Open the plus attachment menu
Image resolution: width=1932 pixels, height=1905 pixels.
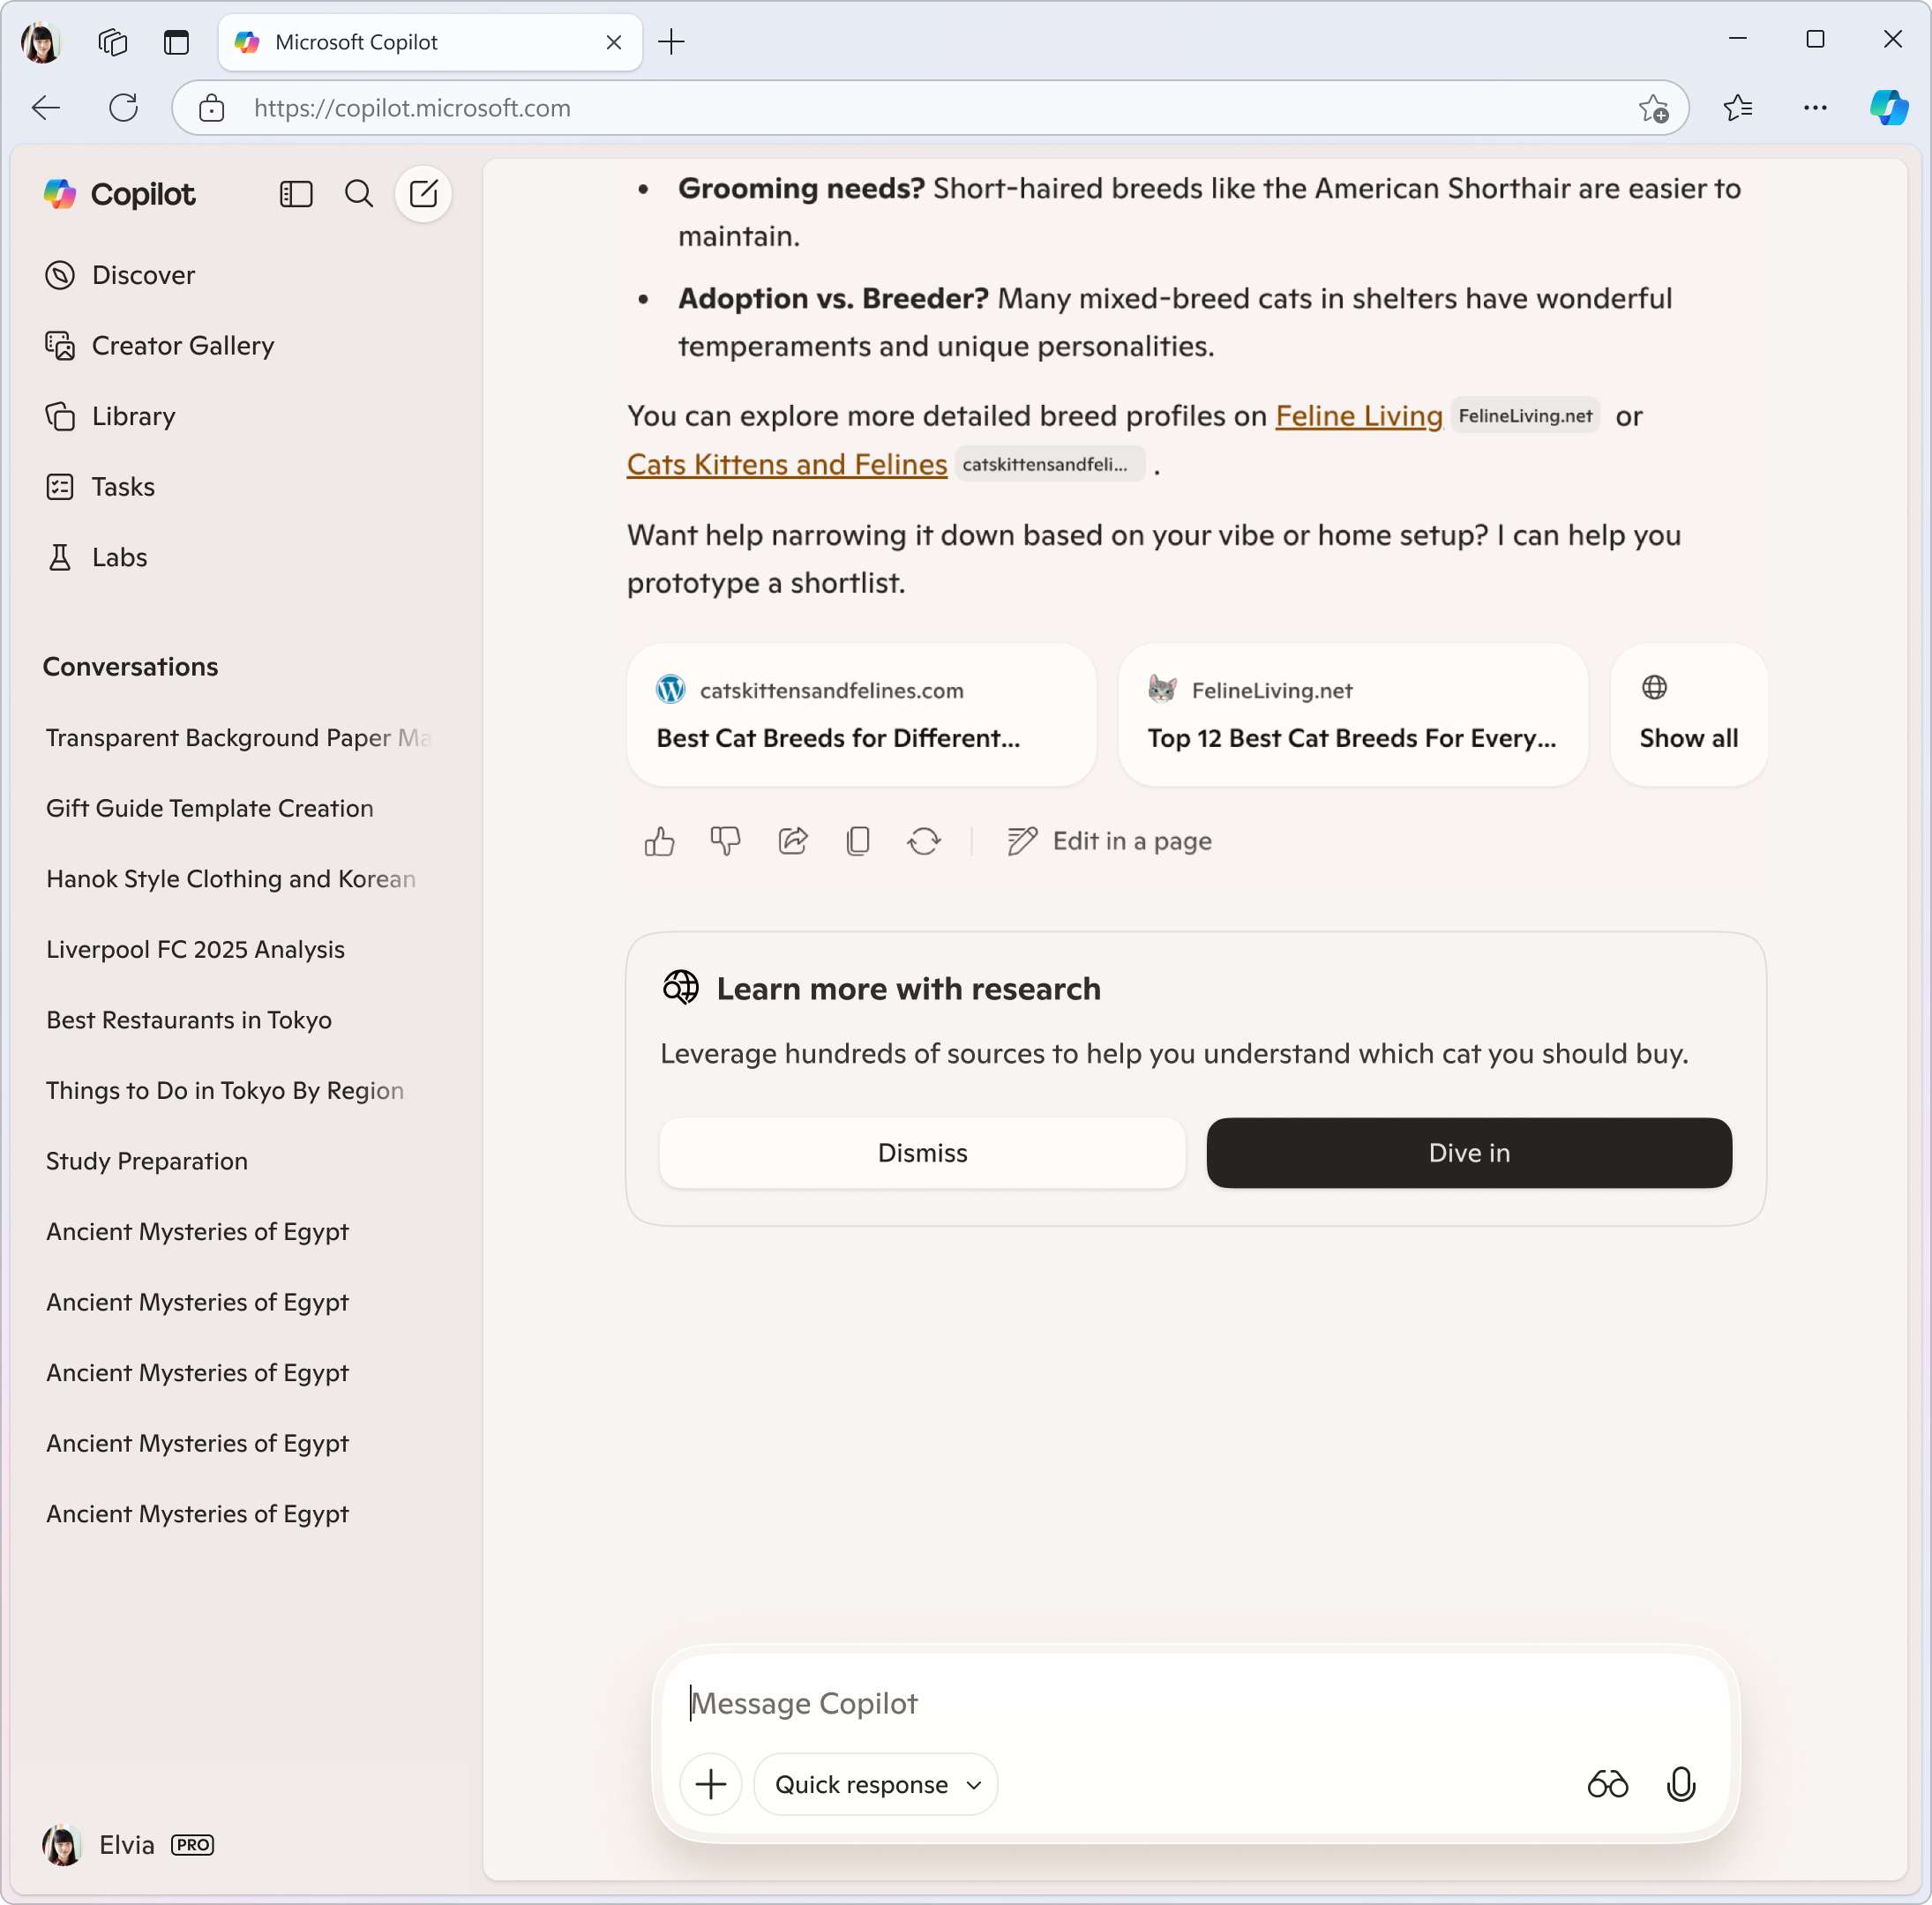tap(711, 1784)
